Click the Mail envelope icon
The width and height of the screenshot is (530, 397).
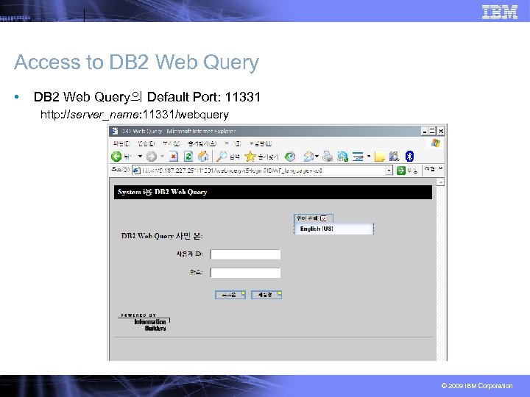[308, 157]
